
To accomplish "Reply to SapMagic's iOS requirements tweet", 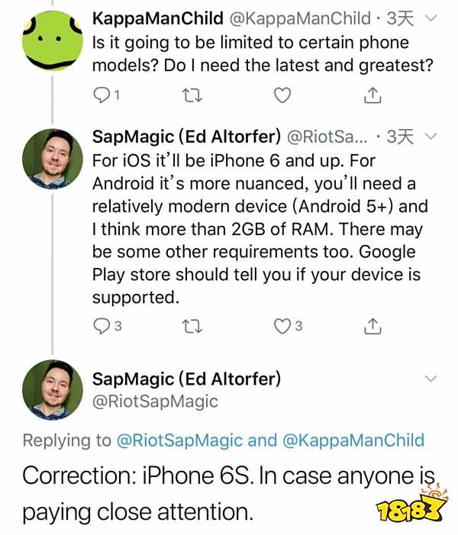I will pos(102,327).
